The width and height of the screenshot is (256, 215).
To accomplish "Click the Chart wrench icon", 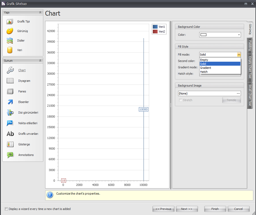I will (10, 70).
